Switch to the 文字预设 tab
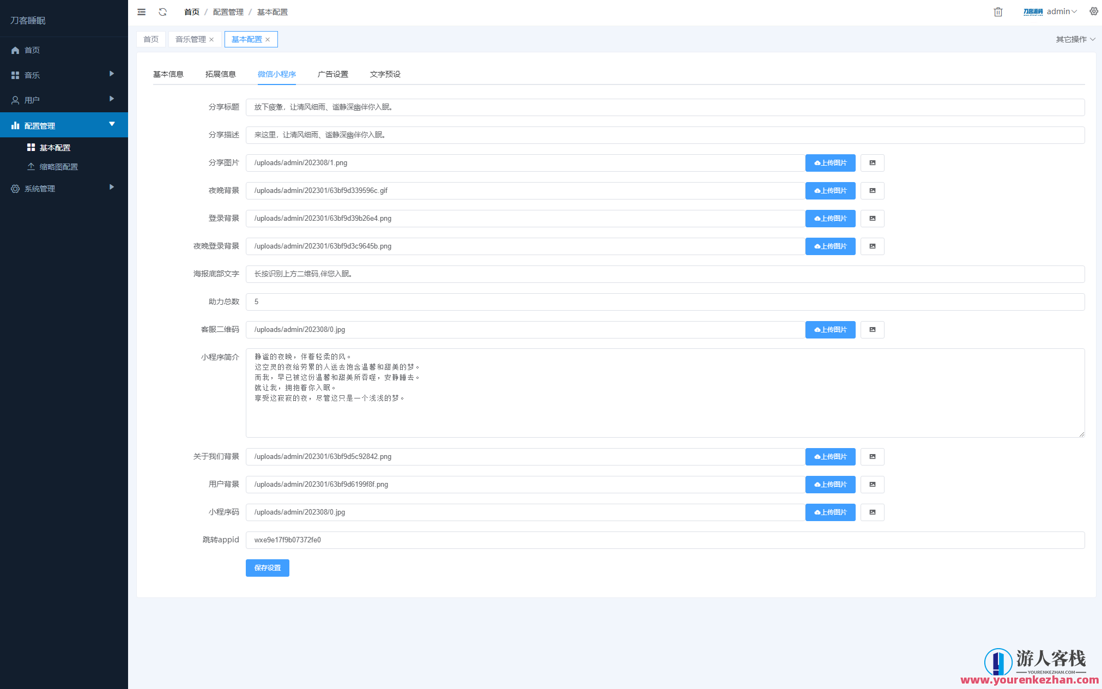 click(385, 74)
